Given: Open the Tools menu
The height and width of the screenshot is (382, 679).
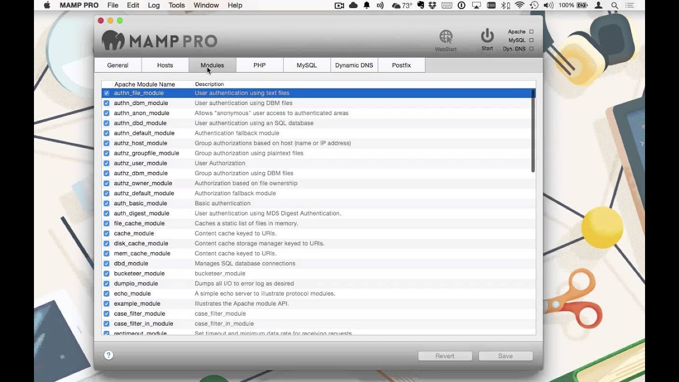Looking at the screenshot, I should [x=177, y=5].
